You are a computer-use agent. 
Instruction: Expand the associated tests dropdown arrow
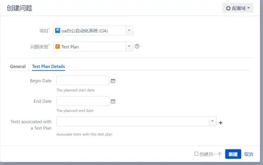pyautogui.click(x=212, y=121)
